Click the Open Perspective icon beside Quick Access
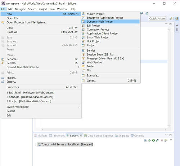 click(171, 19)
